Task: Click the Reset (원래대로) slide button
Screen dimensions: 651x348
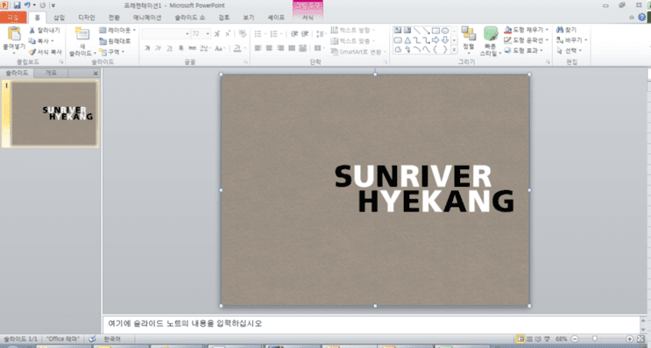Action: tap(115, 41)
